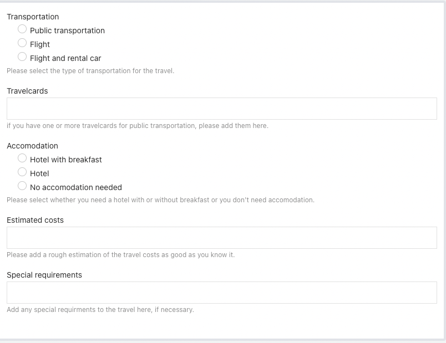Focus the Estimated costs text box
The height and width of the screenshot is (343, 446).
[x=221, y=237]
